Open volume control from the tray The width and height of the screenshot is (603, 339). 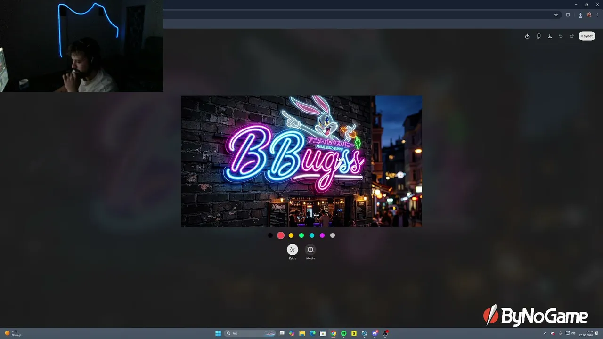pyautogui.click(x=573, y=333)
